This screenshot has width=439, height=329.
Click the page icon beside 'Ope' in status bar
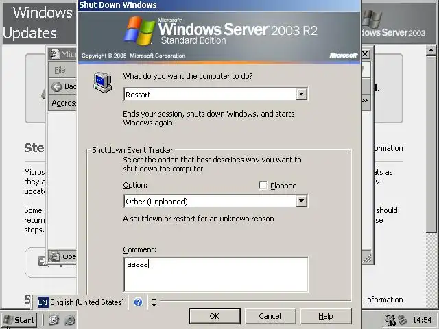(55, 256)
